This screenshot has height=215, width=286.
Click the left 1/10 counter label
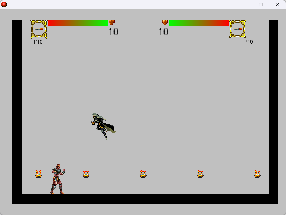pos(38,42)
